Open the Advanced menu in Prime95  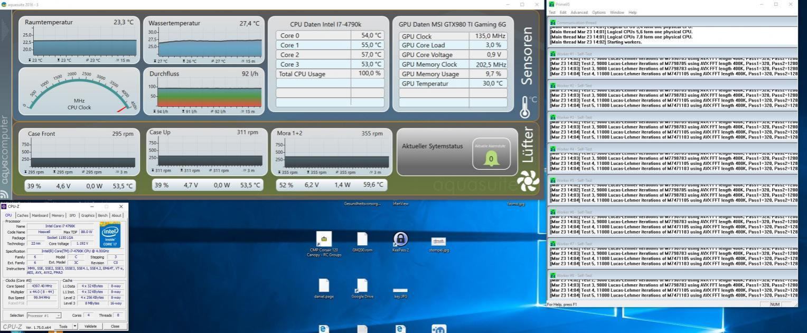click(579, 12)
